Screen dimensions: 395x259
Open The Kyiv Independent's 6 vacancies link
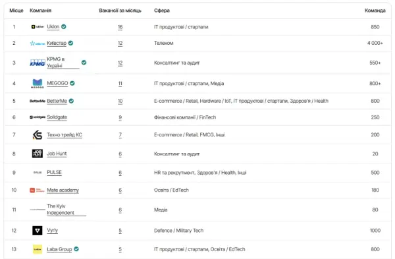click(120, 210)
